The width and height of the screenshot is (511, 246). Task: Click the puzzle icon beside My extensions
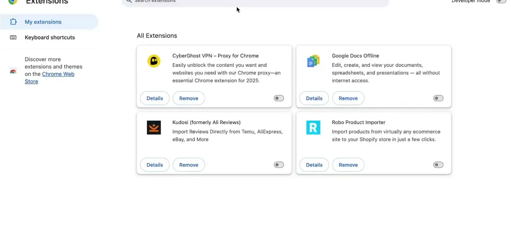coord(13,22)
